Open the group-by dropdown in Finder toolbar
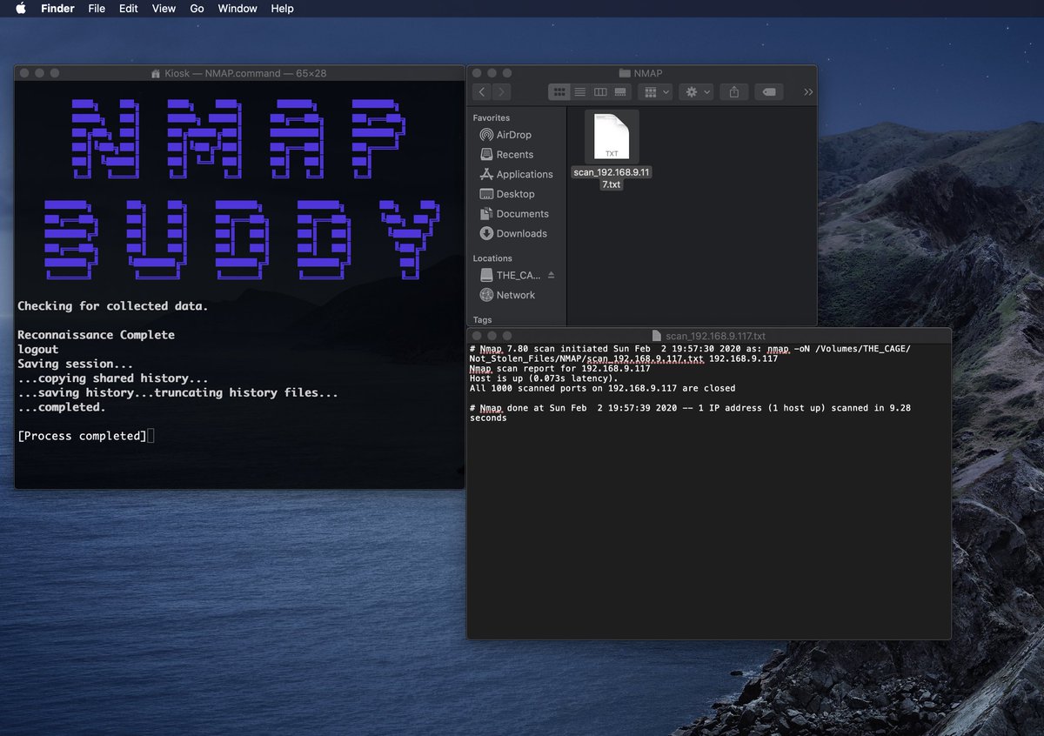1044x736 pixels. (x=655, y=91)
